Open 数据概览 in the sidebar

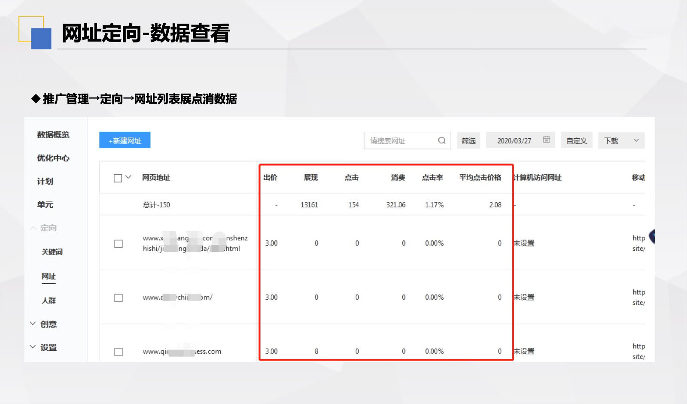coord(53,135)
